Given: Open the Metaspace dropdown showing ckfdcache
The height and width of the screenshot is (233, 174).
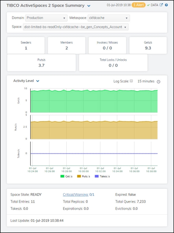Looking at the screenshot, I should click(109, 18).
